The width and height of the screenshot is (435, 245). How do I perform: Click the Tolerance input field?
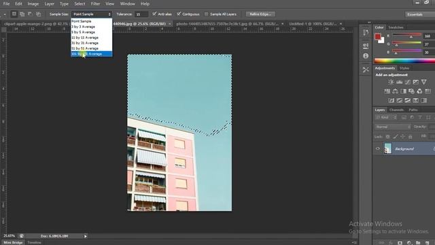(x=141, y=14)
